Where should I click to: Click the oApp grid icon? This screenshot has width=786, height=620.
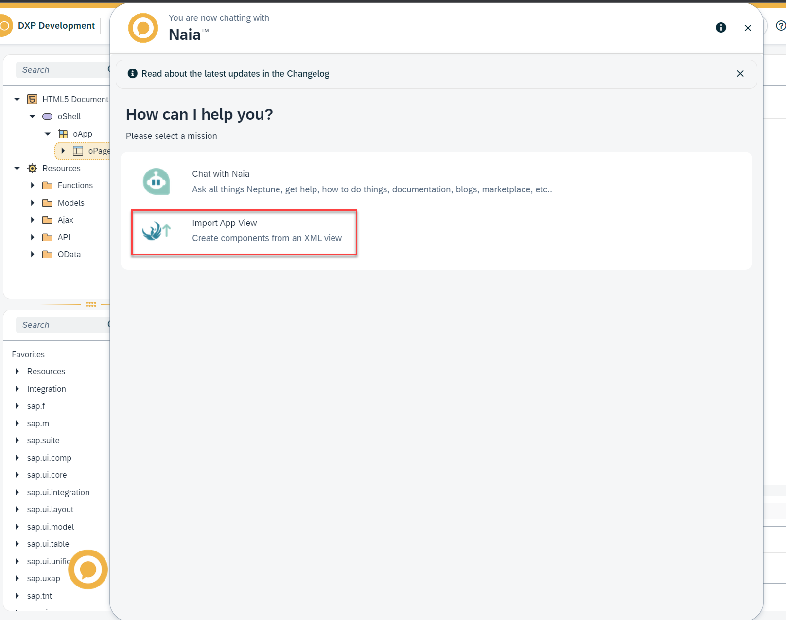[63, 134]
